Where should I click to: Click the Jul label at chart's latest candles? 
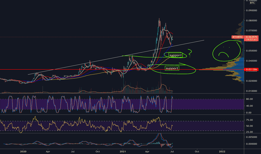pyautogui.click(x=172, y=151)
